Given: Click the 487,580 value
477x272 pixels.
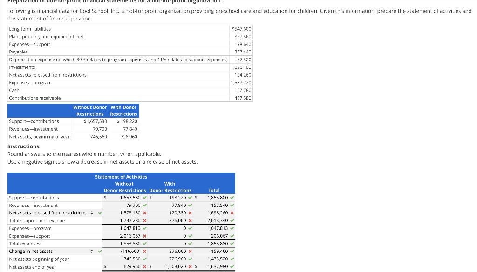Looking at the screenshot, I should pyautogui.click(x=243, y=98).
